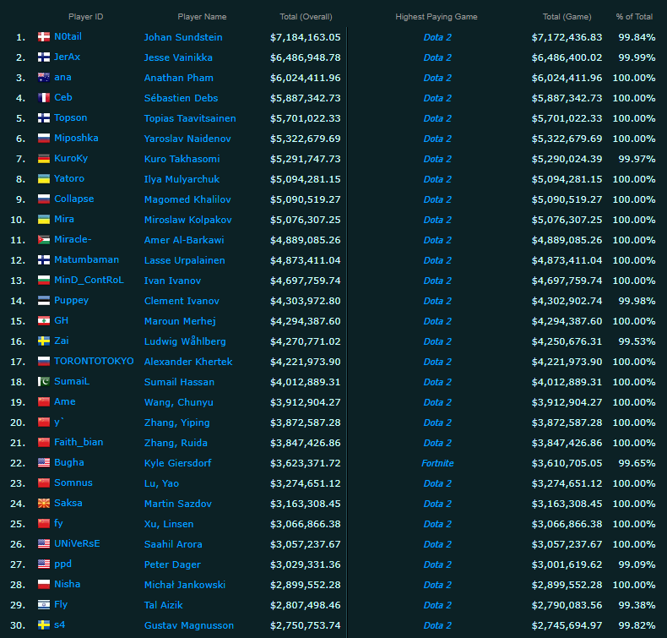Click the Bulgaria flag beside MinD_ContRoL
The image size is (667, 638).
[x=44, y=281]
